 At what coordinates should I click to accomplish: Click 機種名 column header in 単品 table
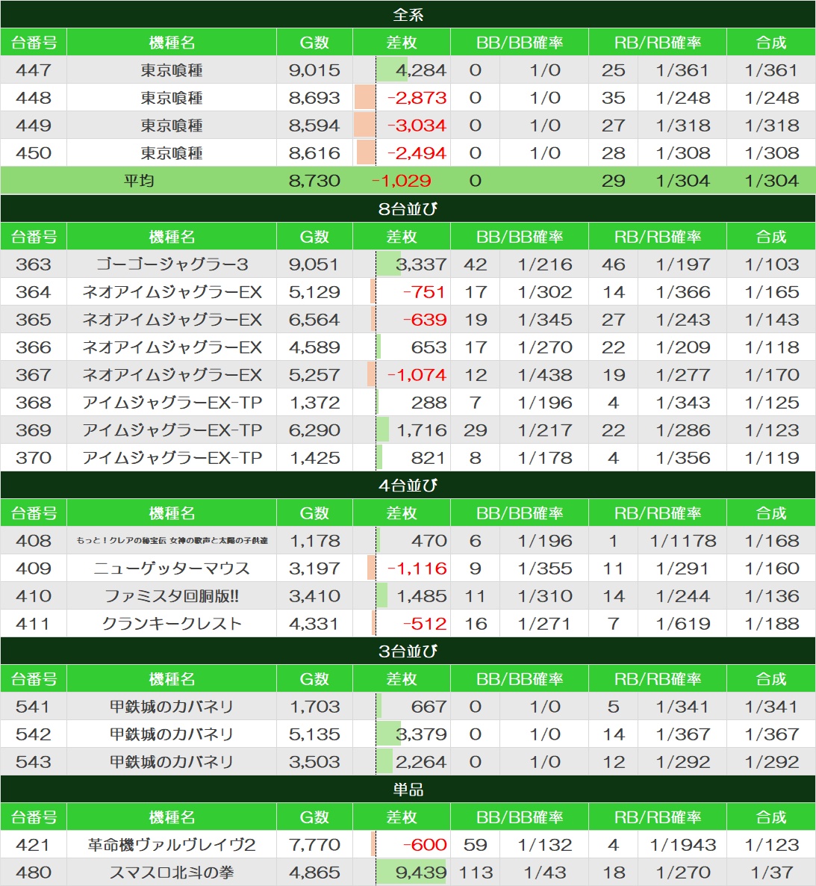(x=172, y=817)
